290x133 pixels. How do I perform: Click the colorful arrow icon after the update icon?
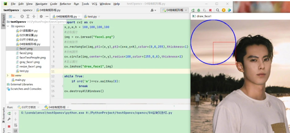click(229, 10)
